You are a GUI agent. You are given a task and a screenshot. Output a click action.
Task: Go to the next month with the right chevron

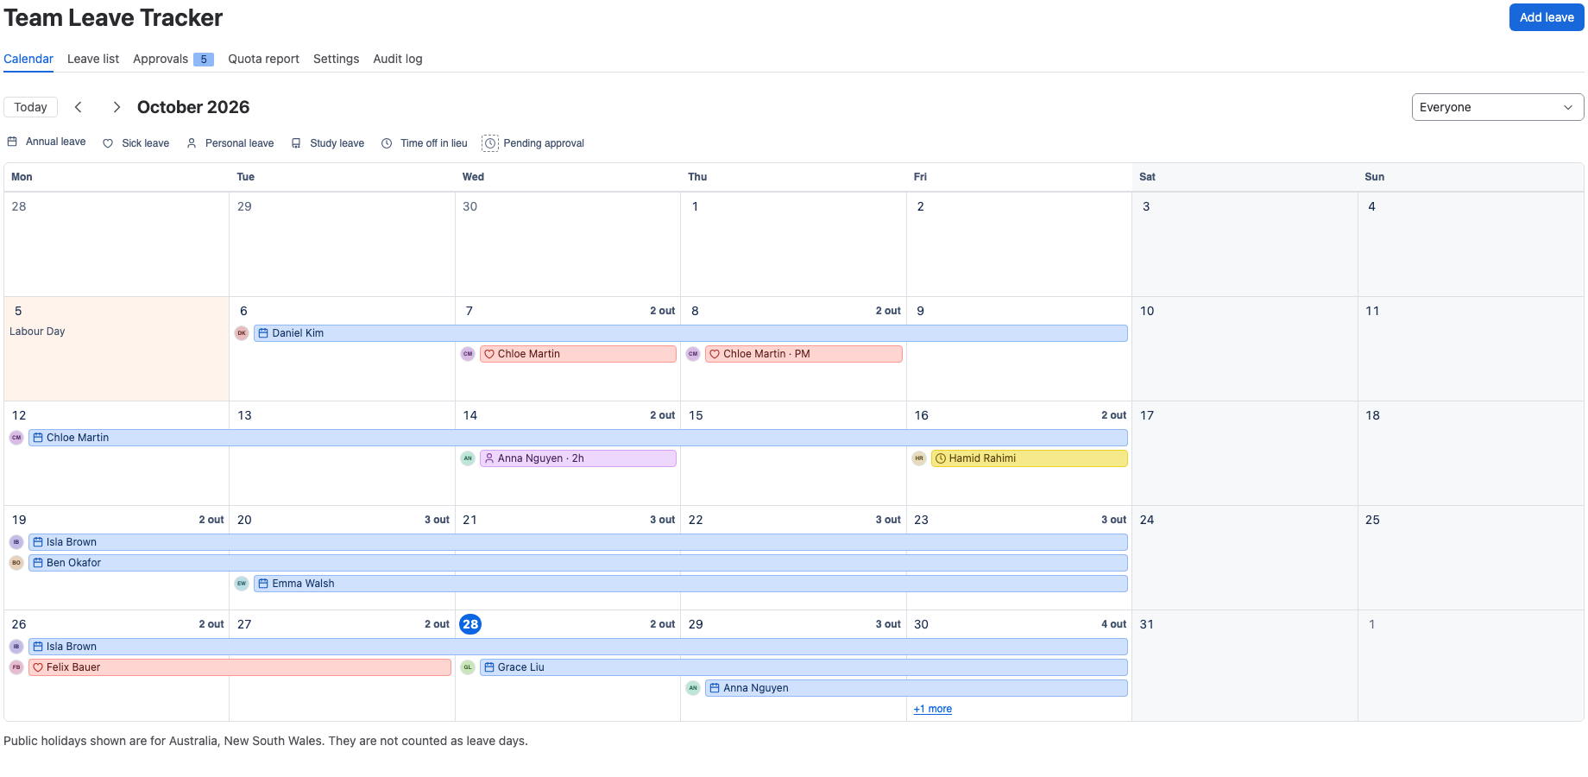point(117,107)
